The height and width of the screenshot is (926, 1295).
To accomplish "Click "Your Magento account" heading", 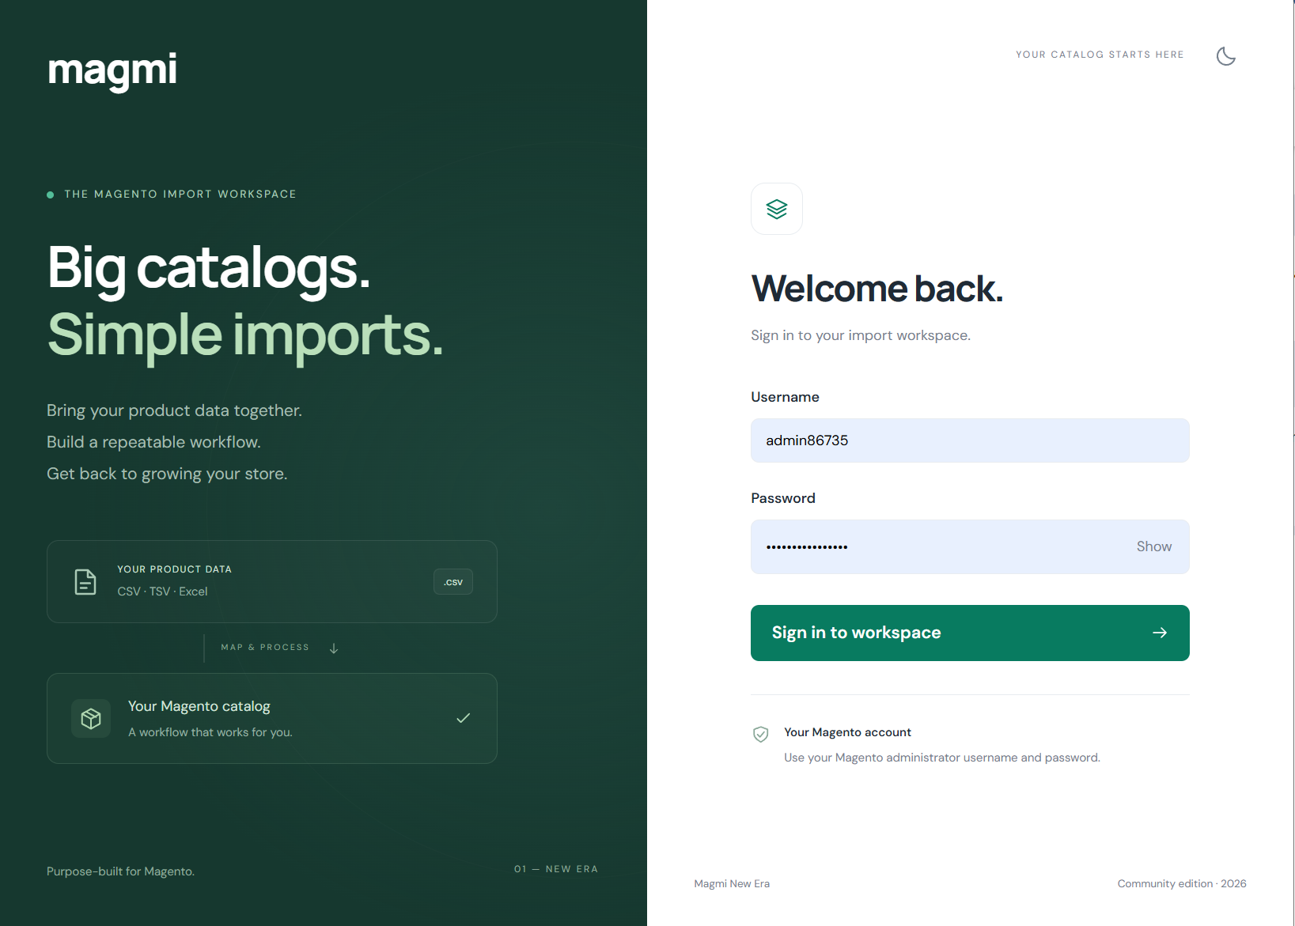I will [x=847, y=732].
